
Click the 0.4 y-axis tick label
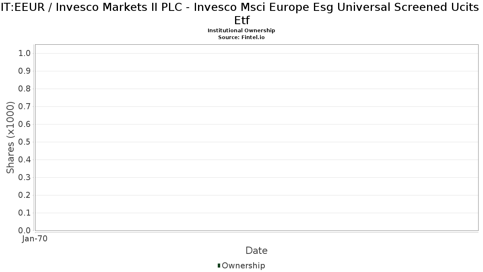tap(25, 160)
